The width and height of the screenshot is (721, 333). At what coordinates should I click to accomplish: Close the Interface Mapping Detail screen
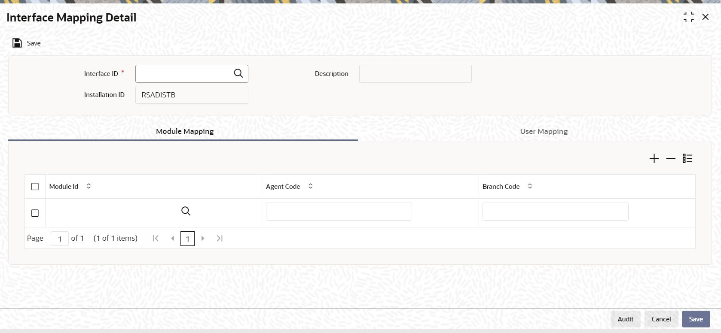pyautogui.click(x=705, y=17)
